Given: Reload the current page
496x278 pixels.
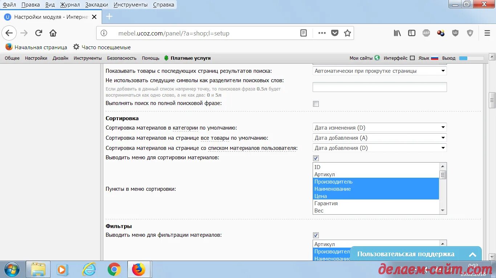Looking at the screenshot, I should click(x=38, y=33).
